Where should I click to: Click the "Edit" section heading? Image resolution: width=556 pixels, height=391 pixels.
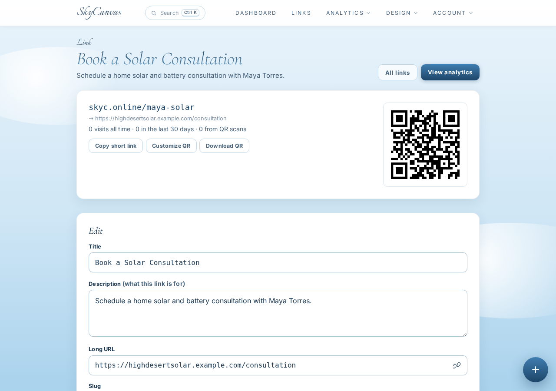click(x=96, y=231)
